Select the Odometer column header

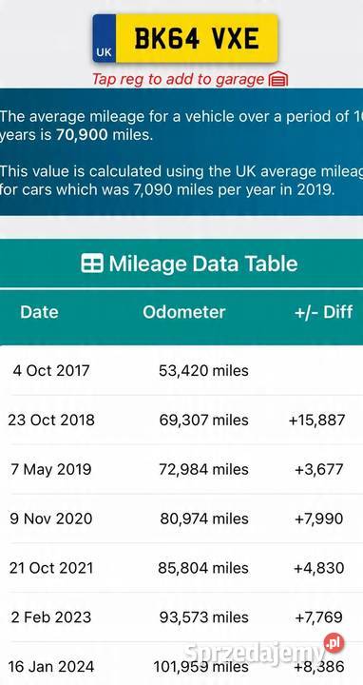(184, 312)
